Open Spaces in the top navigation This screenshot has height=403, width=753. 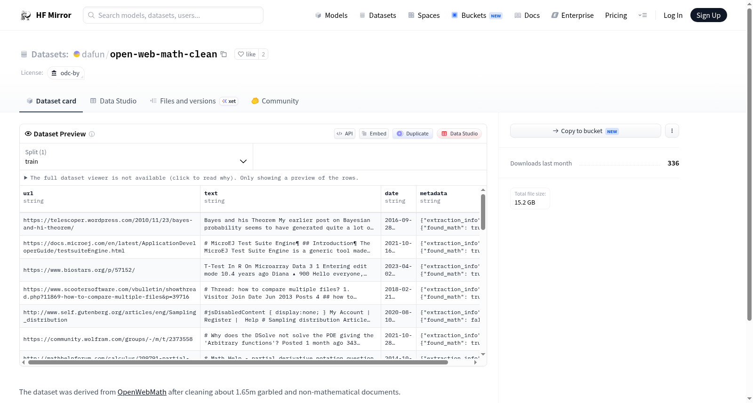click(424, 16)
